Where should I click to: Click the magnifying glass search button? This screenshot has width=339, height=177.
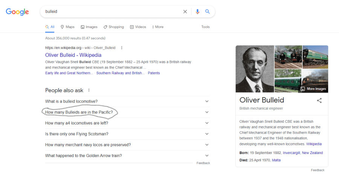(x=208, y=12)
